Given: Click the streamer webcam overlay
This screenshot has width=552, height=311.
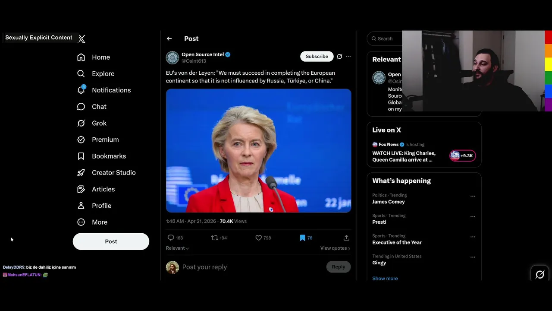Looking at the screenshot, I should (474, 71).
